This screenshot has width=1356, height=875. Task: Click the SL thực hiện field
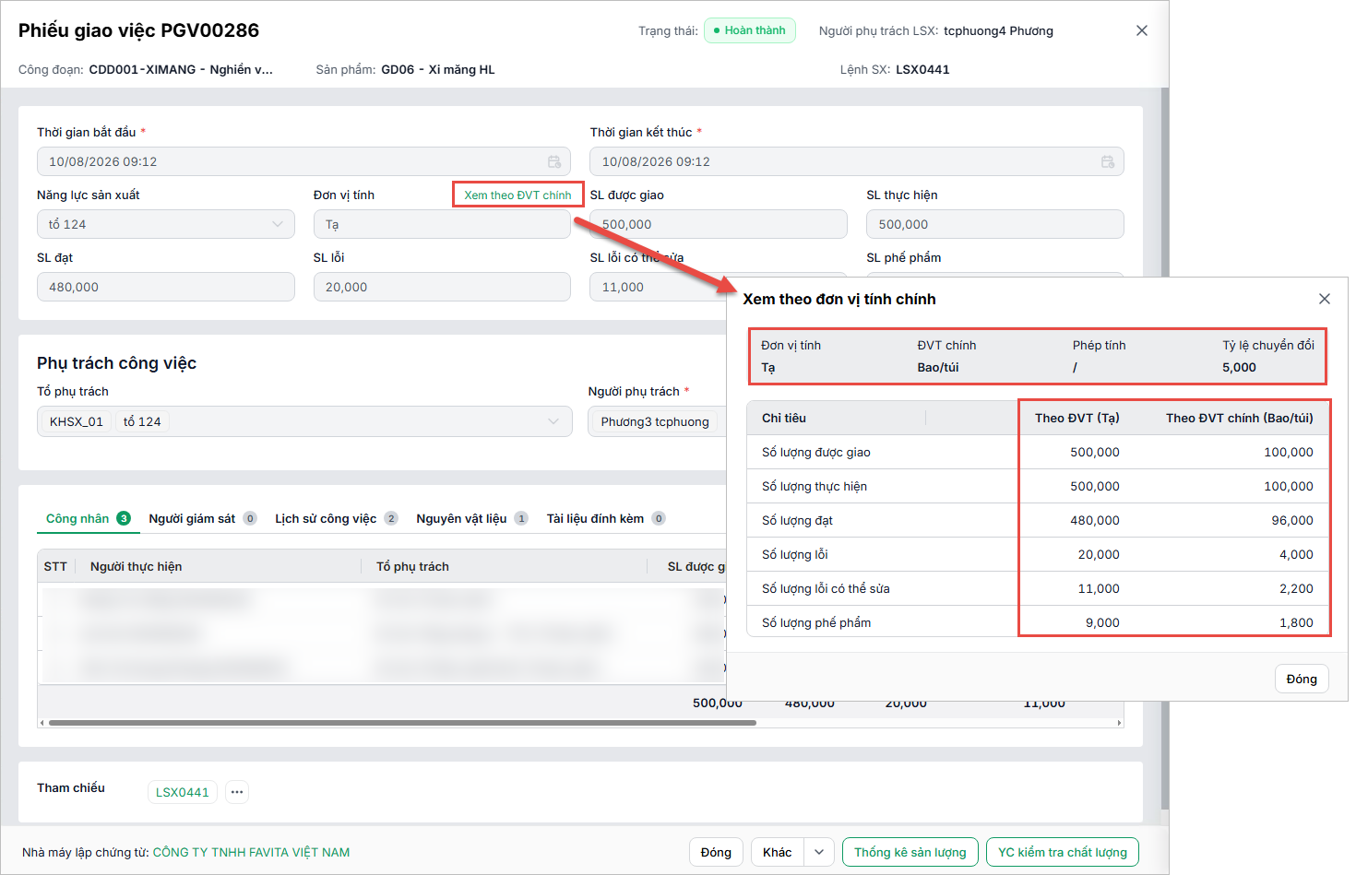pos(995,224)
